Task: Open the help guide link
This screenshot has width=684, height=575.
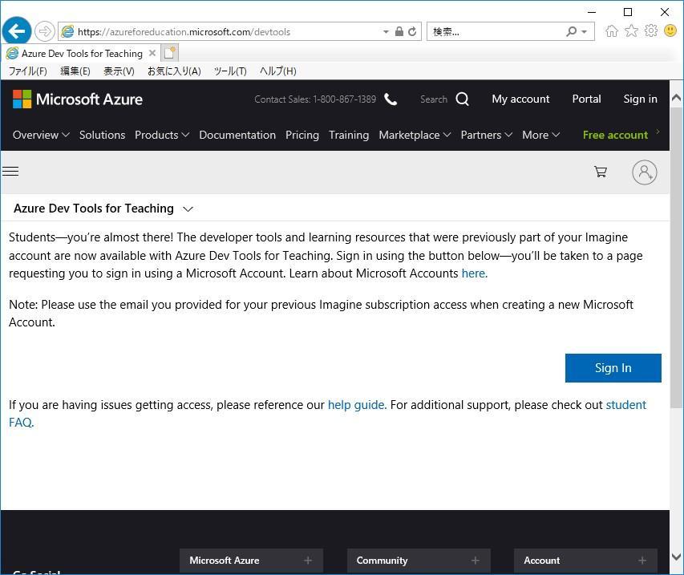Action: (356, 405)
